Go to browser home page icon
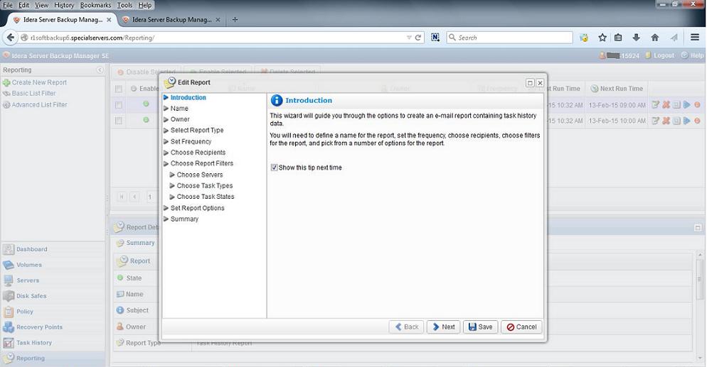707x367 pixels. [654, 38]
